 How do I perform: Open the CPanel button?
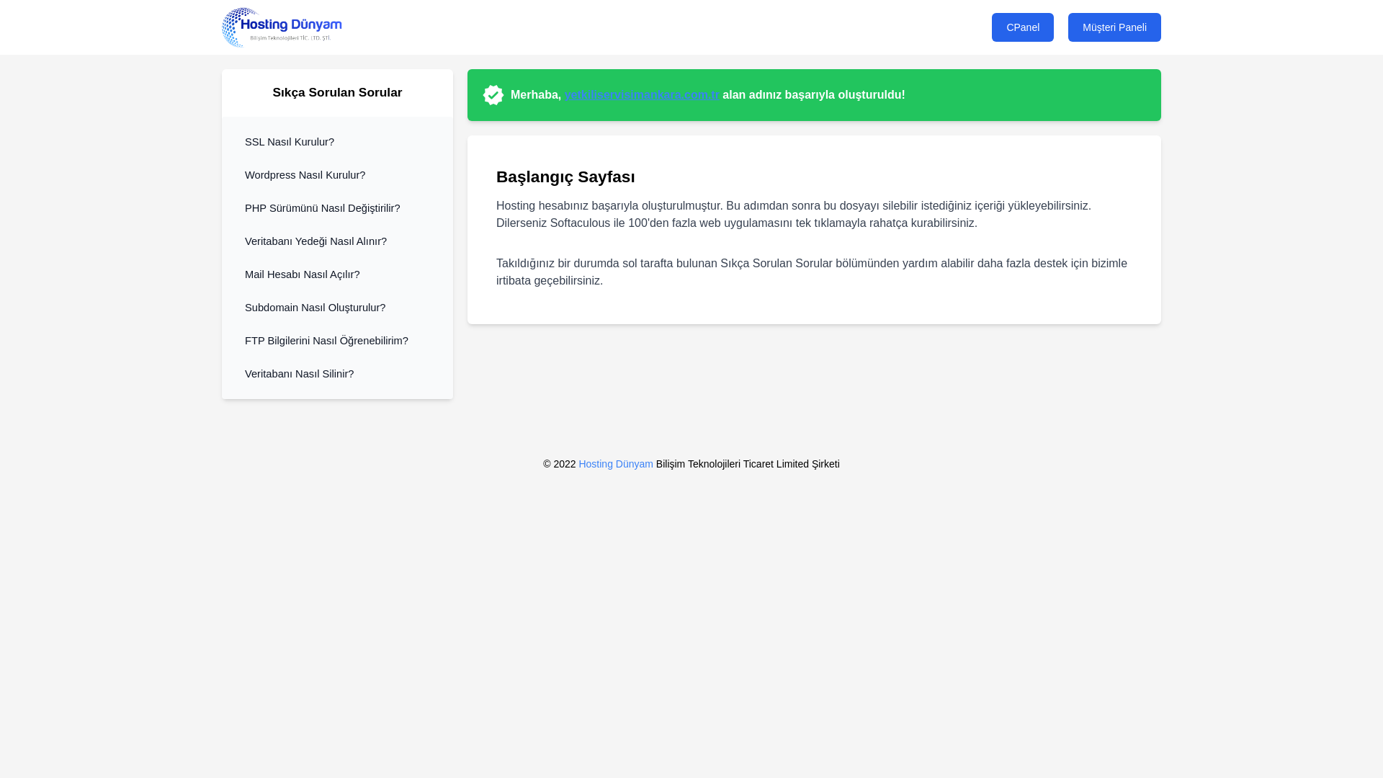point(1022,27)
